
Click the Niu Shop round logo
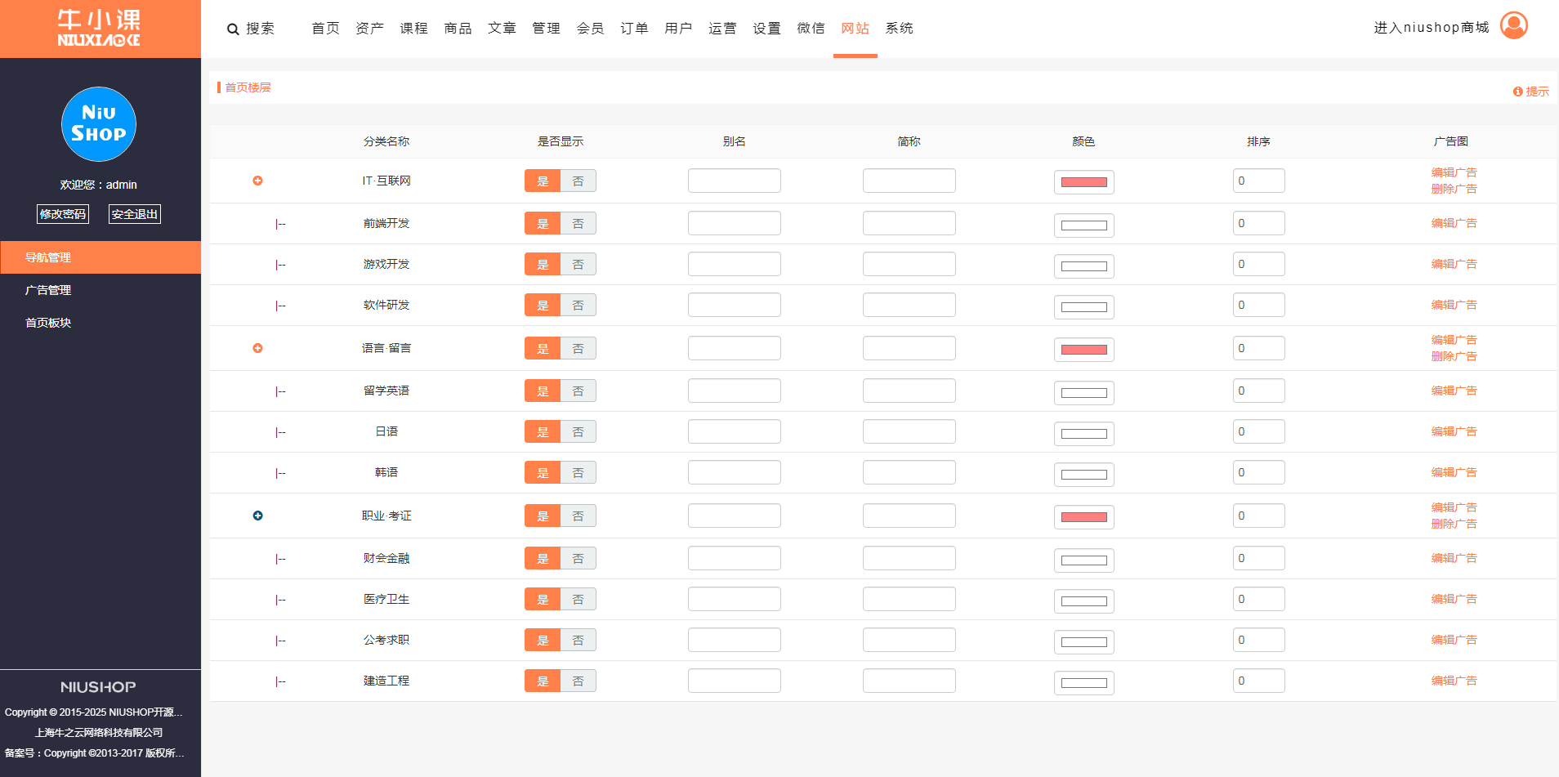(x=99, y=124)
